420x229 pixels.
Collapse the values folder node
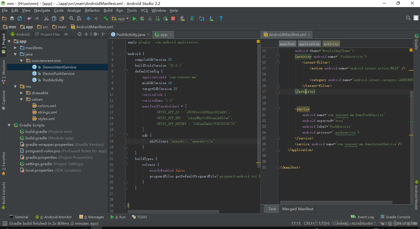[21, 99]
